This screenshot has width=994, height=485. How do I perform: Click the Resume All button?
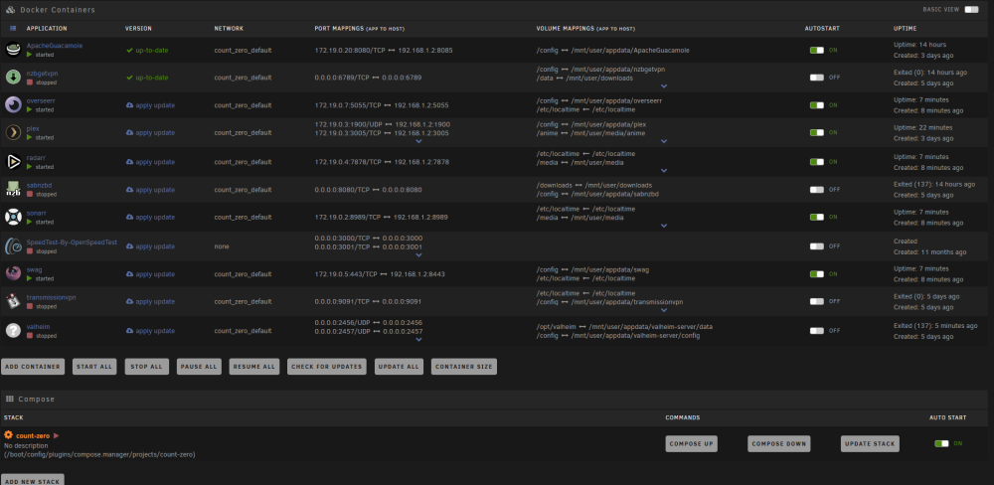click(254, 367)
